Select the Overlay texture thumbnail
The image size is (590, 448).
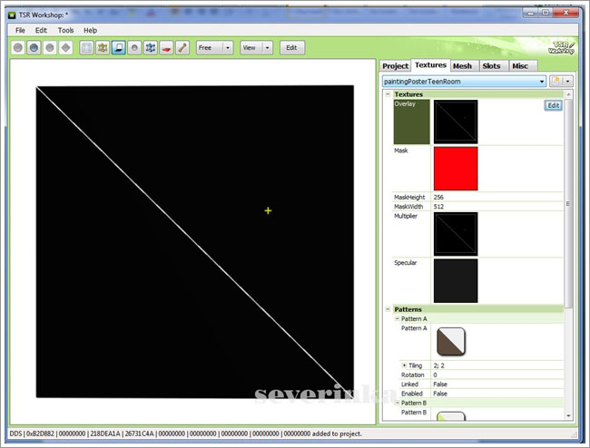456,122
